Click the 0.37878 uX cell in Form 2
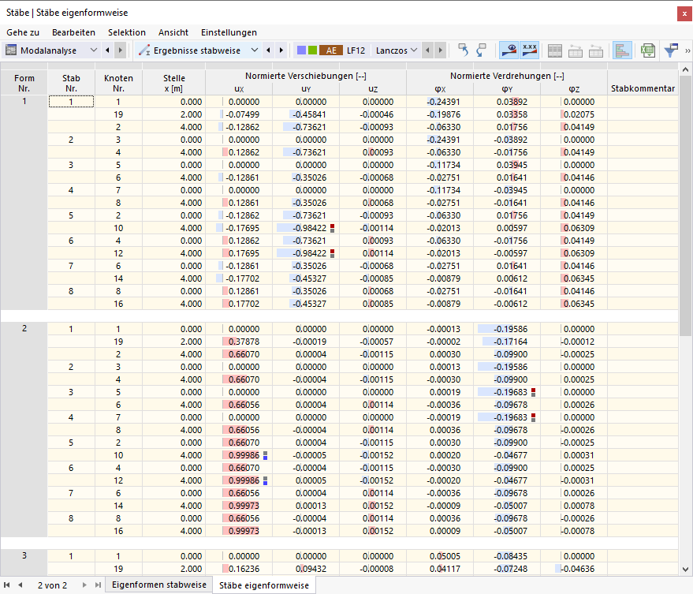The width and height of the screenshot is (693, 594). click(x=239, y=342)
